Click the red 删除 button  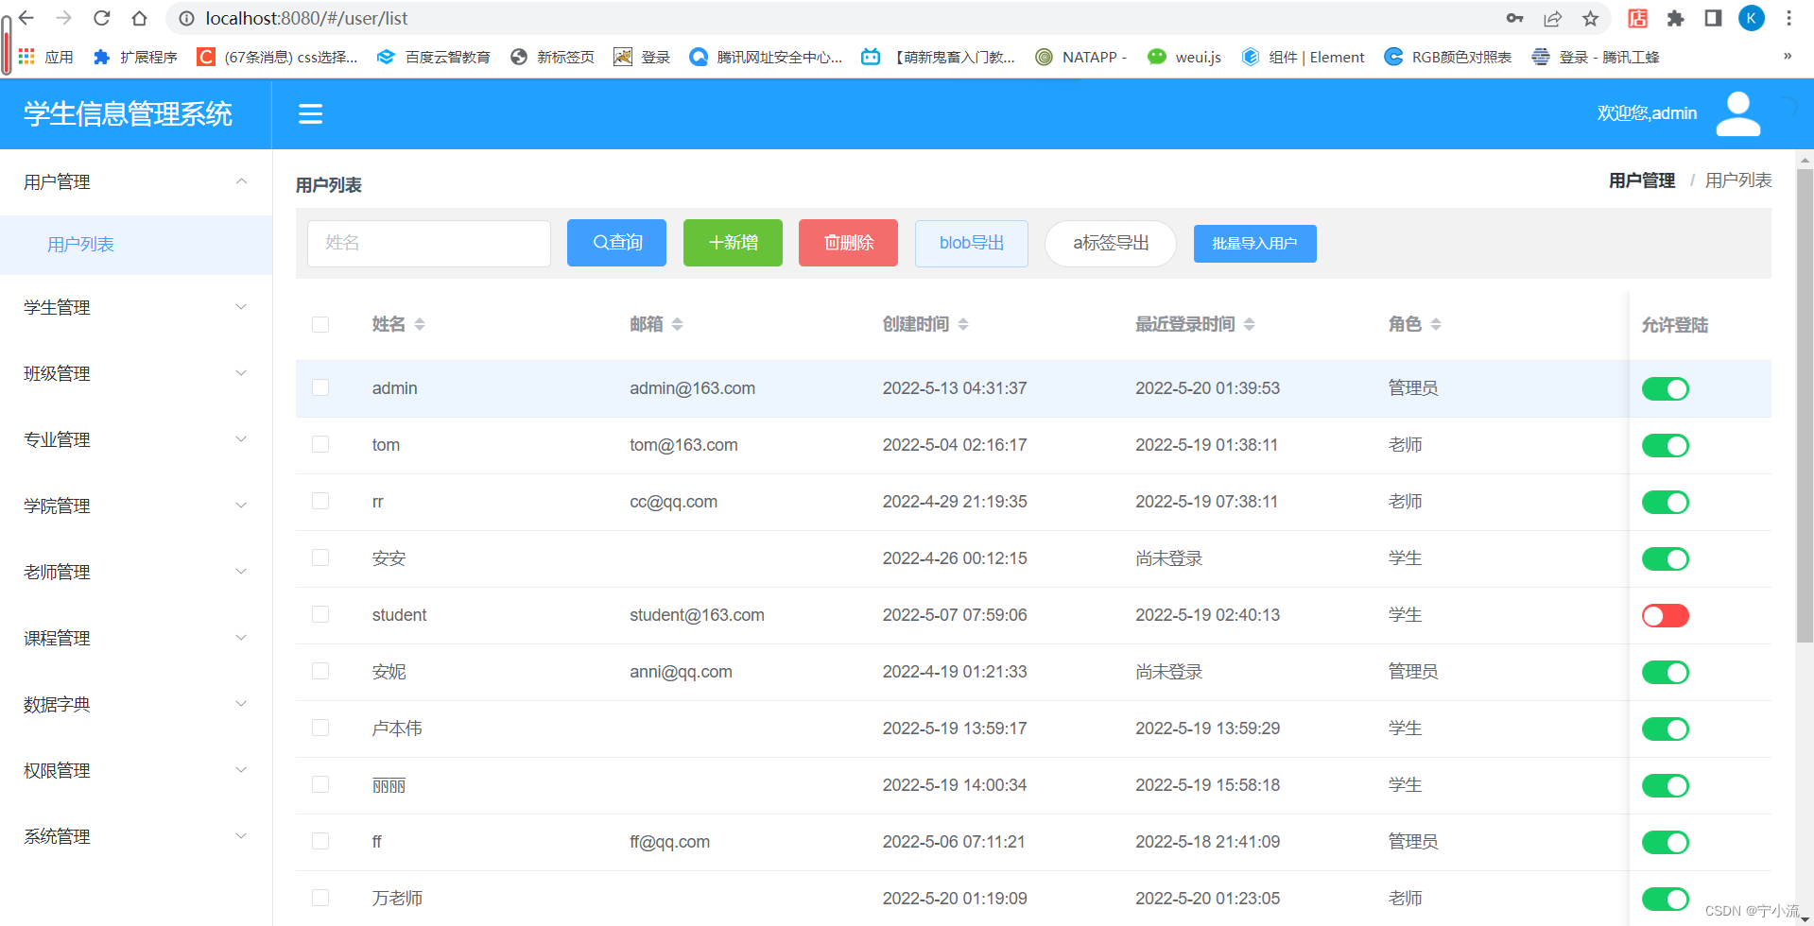(x=848, y=243)
